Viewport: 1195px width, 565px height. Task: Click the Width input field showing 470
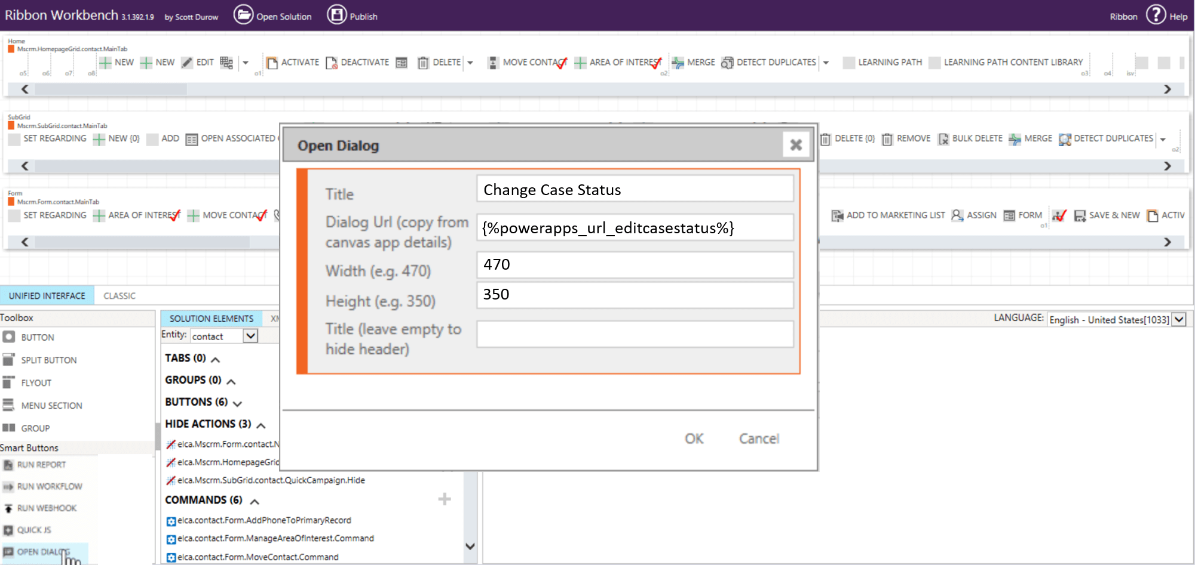pyautogui.click(x=634, y=264)
